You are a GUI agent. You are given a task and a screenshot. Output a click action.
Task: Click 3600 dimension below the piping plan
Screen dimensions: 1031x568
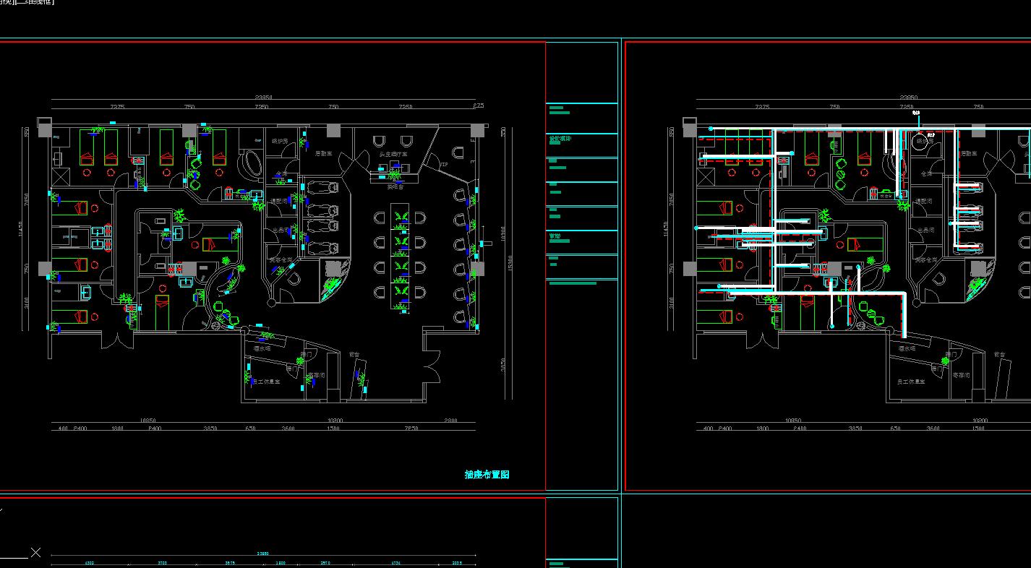934,429
